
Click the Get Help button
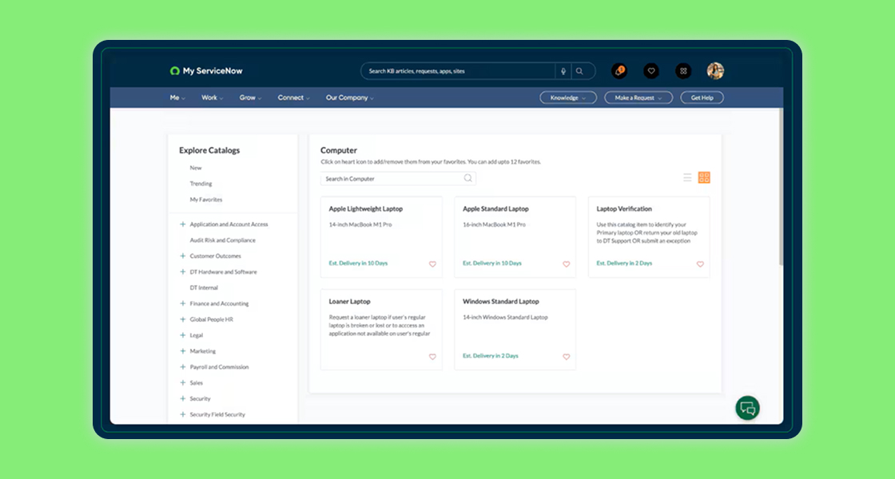click(702, 97)
